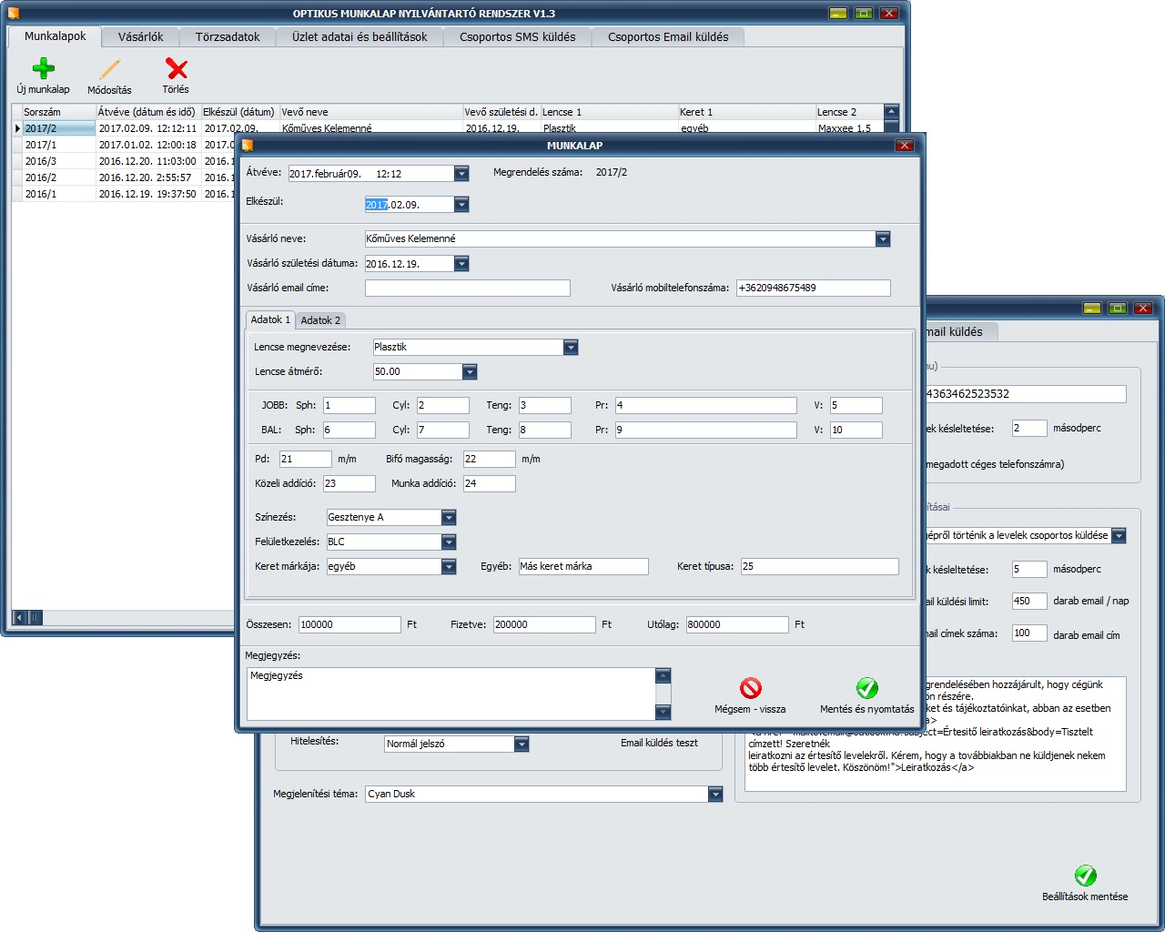
Task: Open the Átvéve date dropdown
Action: pyautogui.click(x=461, y=173)
